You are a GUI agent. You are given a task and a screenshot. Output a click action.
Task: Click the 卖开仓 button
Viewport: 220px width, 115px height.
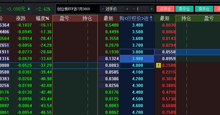[x=204, y=9]
